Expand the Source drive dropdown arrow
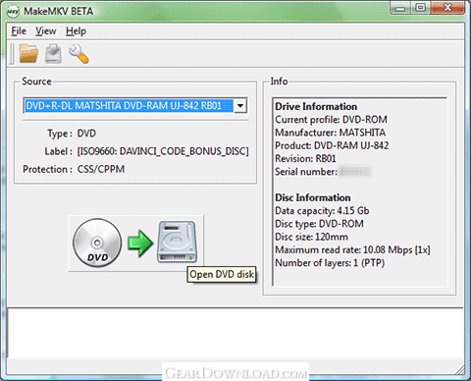This screenshot has width=471, height=381. [240, 106]
